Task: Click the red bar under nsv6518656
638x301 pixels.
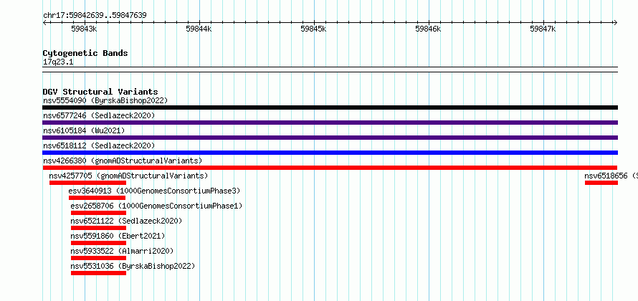Action: pyautogui.click(x=601, y=183)
